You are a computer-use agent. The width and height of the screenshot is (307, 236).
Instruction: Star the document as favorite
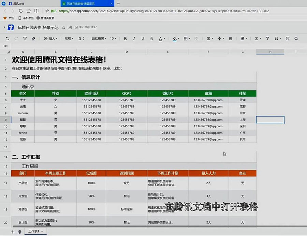pyautogui.click(x=64, y=27)
